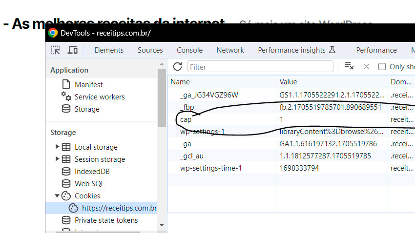Click the sidebar vertical scrollbar thumb
This screenshot has height=233, width=415.
coord(162,98)
